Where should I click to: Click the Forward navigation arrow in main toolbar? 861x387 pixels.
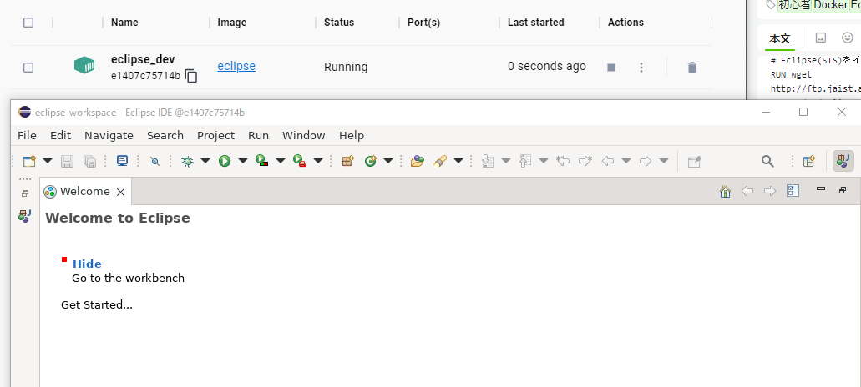tap(646, 161)
